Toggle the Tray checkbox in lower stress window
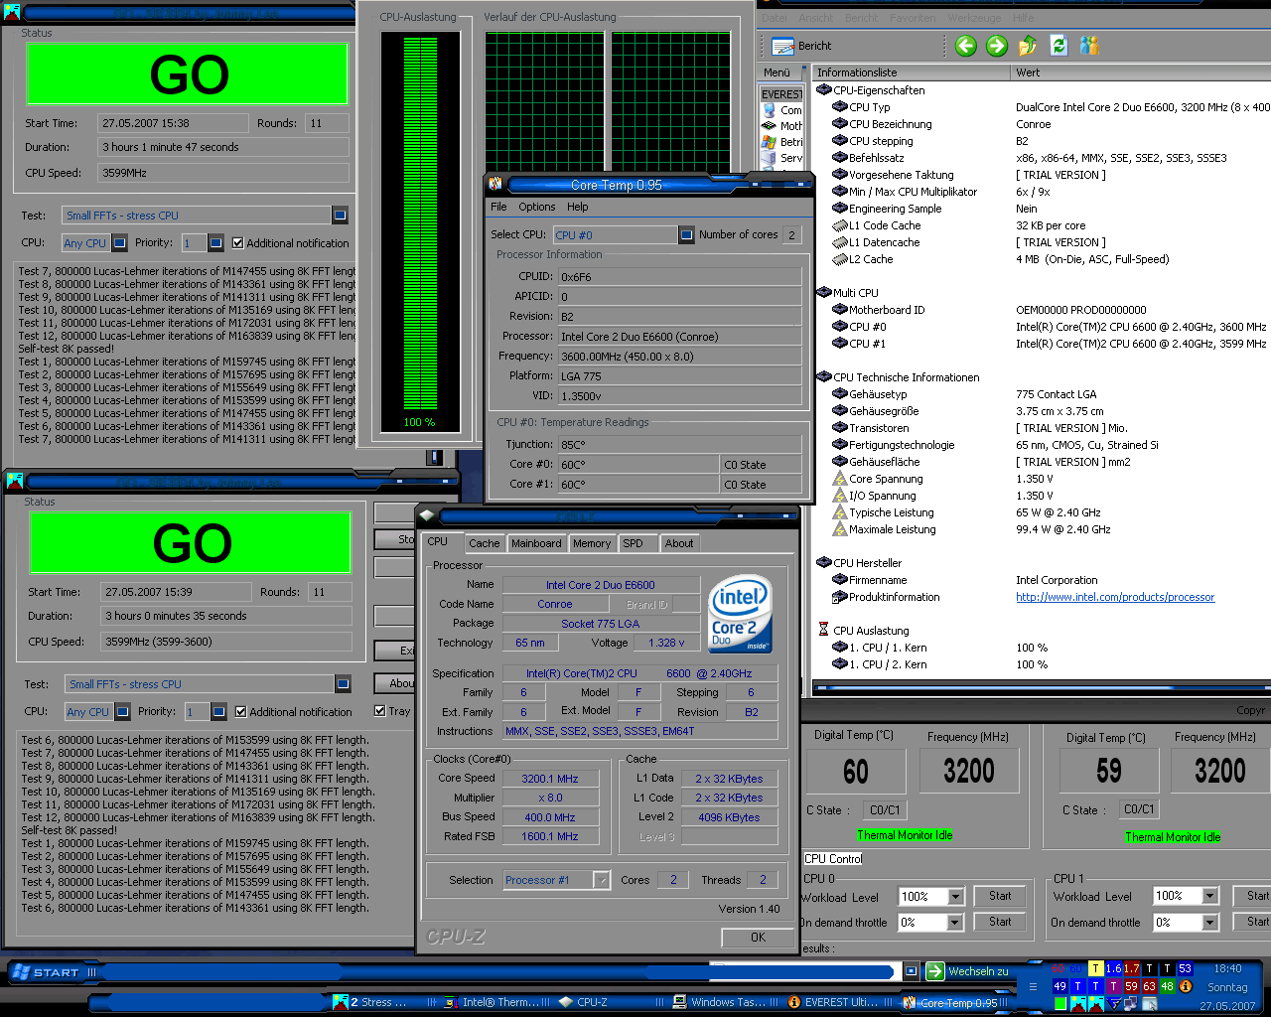 point(379,710)
